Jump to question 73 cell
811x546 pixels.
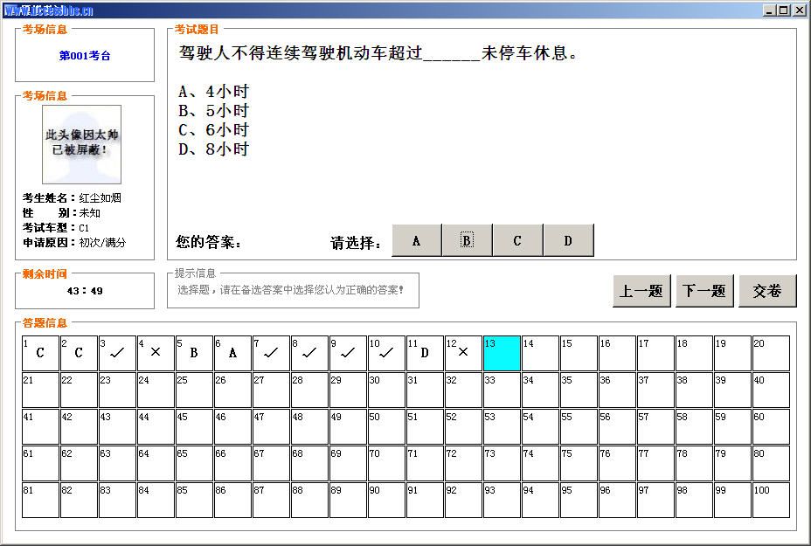coord(502,463)
